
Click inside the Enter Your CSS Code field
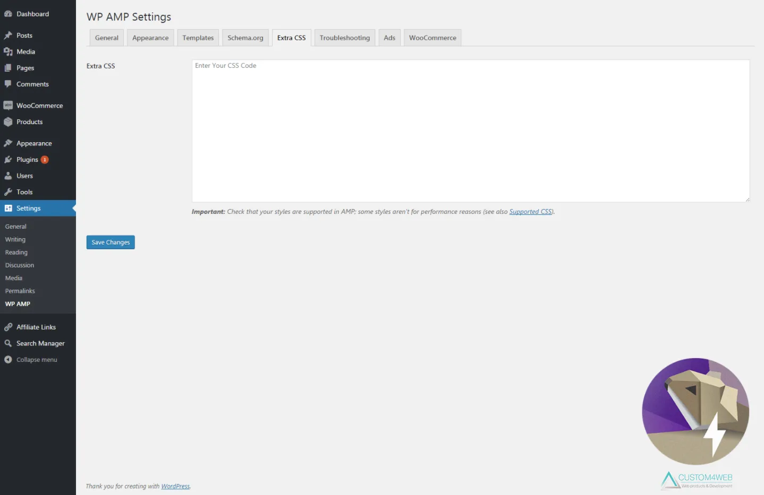(470, 130)
